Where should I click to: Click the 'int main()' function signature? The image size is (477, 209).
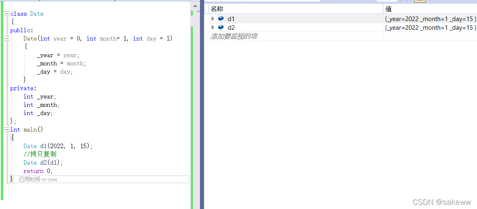pyautogui.click(x=27, y=130)
